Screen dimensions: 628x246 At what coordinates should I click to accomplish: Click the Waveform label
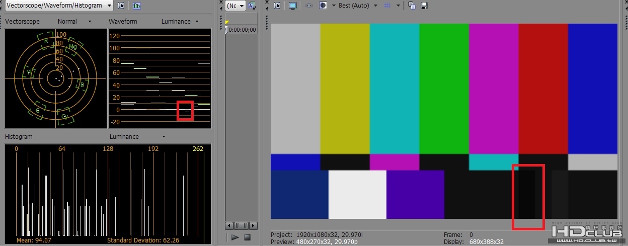[123, 22]
